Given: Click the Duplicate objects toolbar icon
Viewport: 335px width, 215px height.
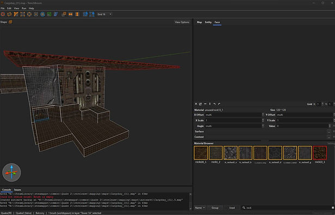Looking at the screenshot, I should pyautogui.click(x=64, y=14).
